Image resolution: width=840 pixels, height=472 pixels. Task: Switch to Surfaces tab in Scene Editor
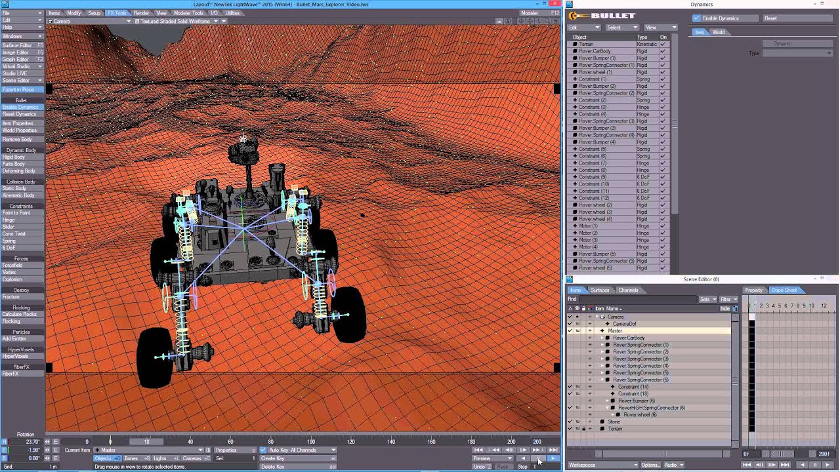[x=600, y=290]
